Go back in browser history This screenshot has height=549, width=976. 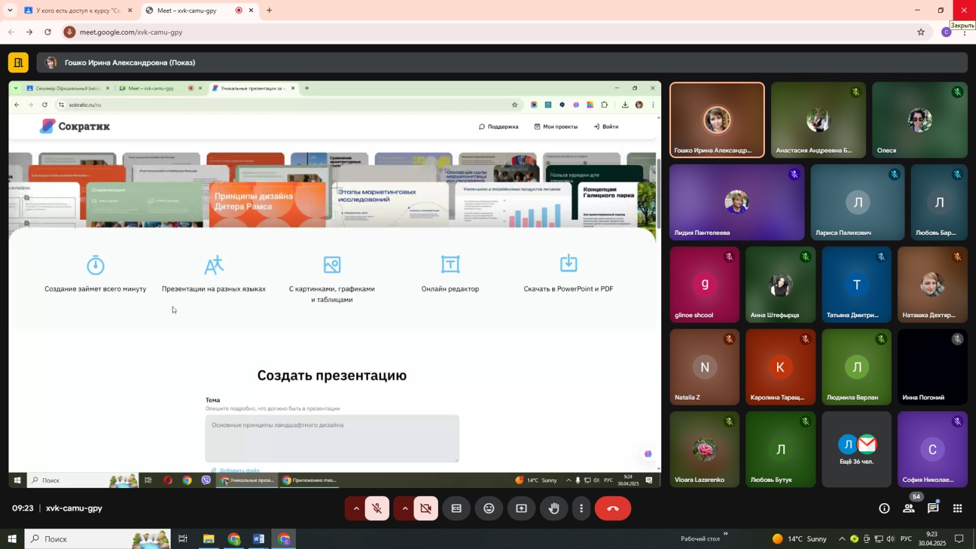(x=11, y=32)
